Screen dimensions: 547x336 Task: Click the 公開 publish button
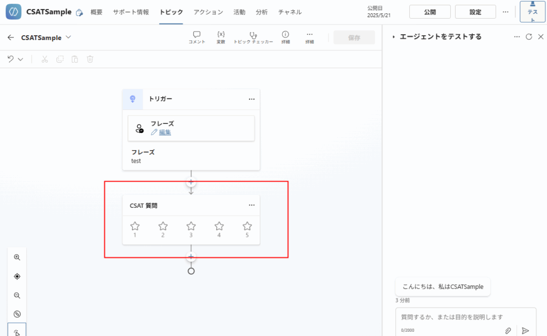tap(430, 12)
